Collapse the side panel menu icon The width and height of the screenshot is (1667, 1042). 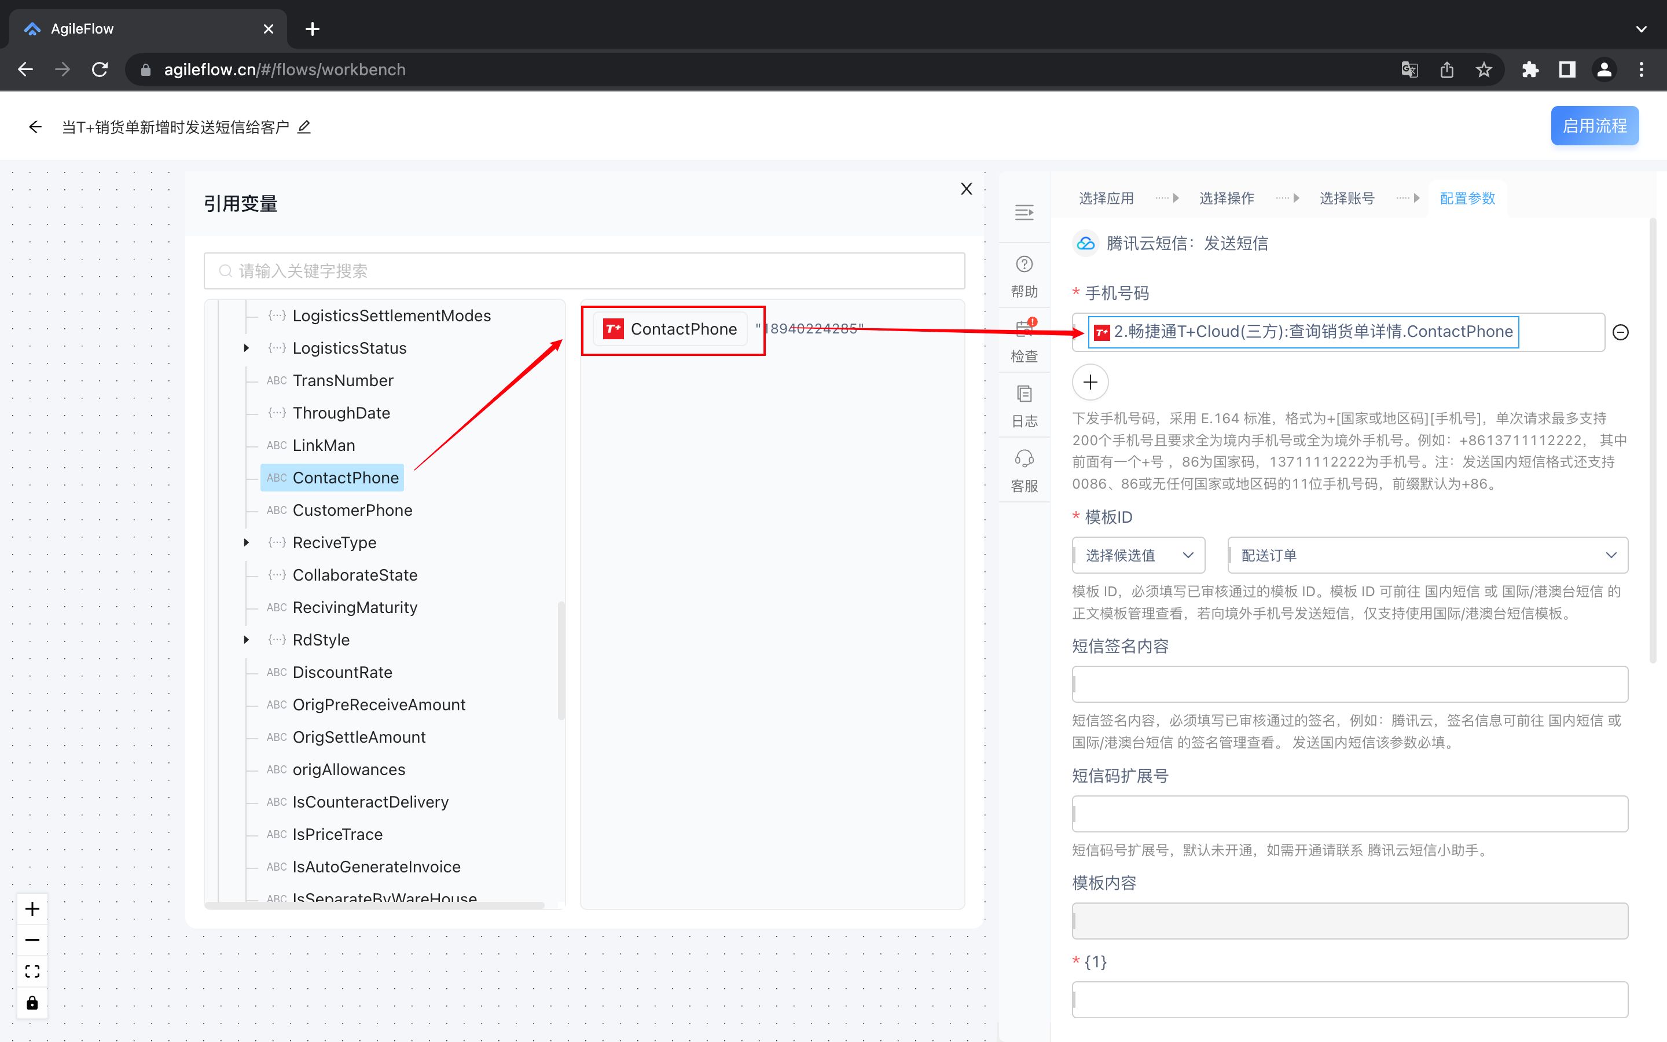pos(1023,211)
